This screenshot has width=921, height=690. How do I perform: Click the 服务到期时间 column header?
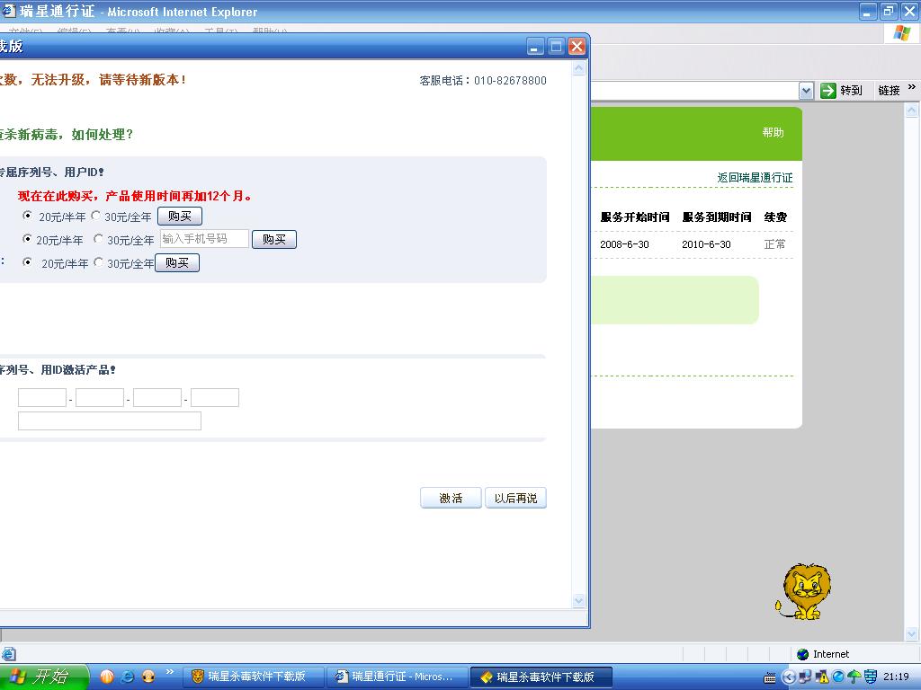(717, 217)
